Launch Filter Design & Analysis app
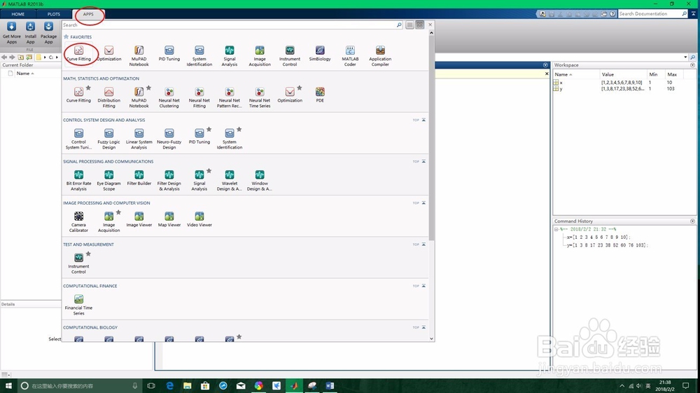This screenshot has height=393, width=700. tap(169, 181)
